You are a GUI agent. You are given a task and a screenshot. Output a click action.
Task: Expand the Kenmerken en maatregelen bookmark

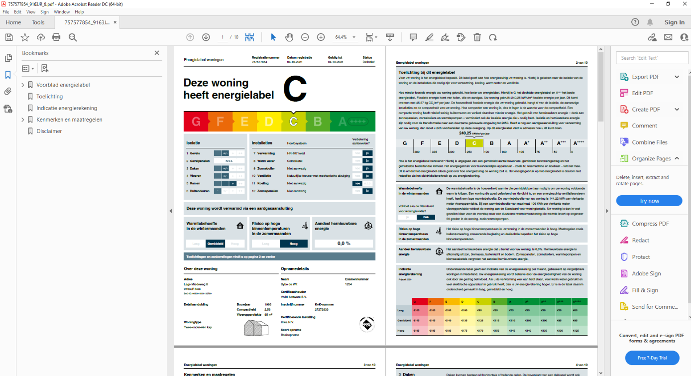coord(23,120)
